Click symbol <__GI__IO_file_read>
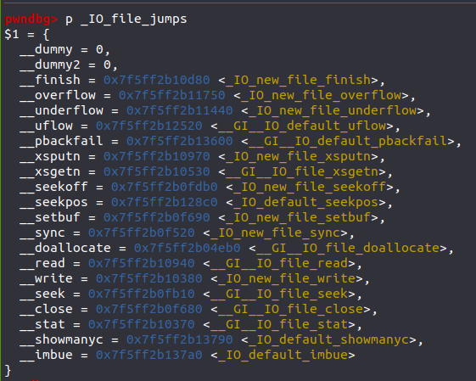The width and height of the screenshot is (476, 381). coord(279,263)
